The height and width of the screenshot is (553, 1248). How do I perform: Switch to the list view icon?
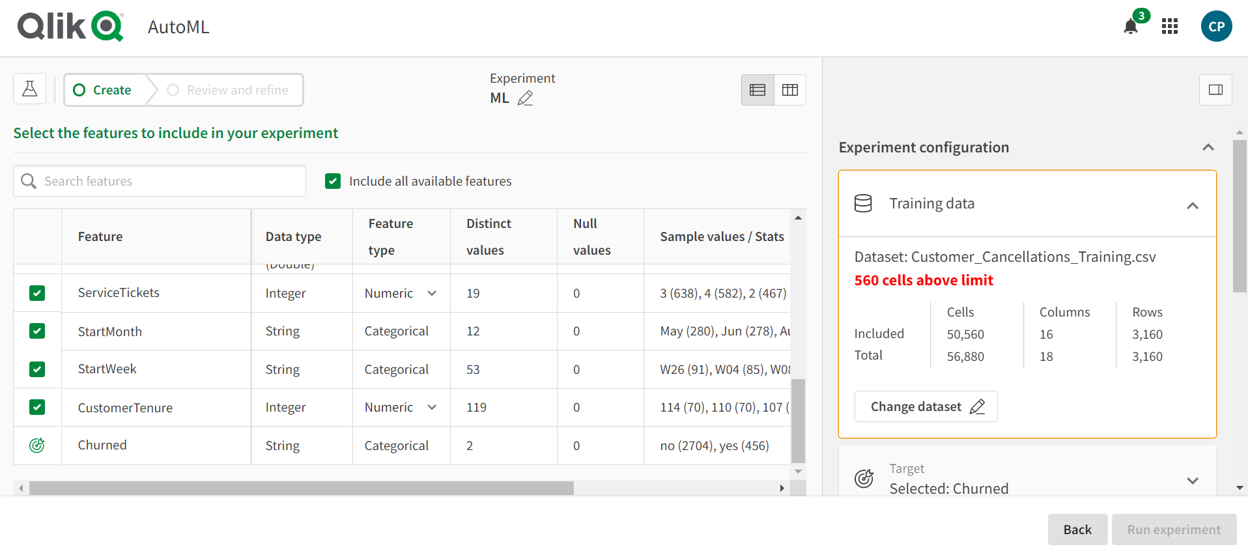click(x=758, y=90)
